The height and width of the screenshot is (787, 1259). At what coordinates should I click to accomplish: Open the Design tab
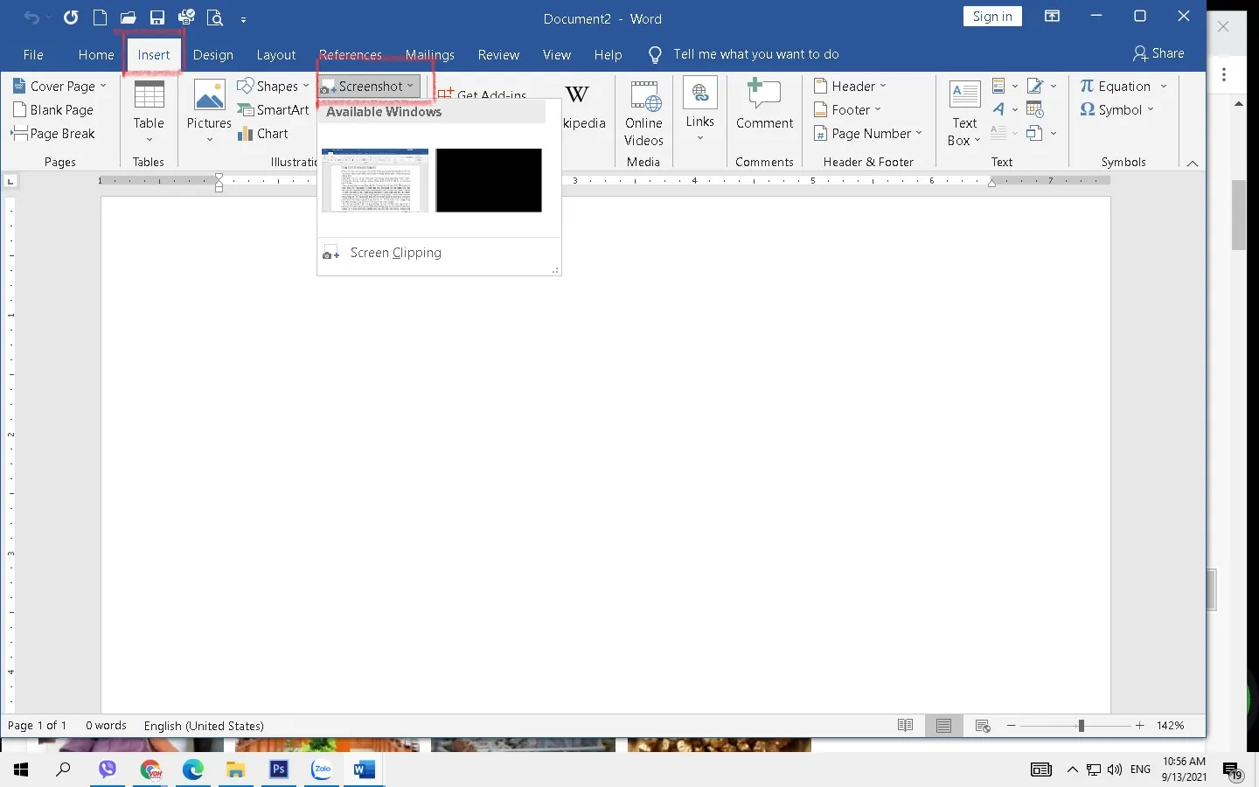click(x=213, y=54)
